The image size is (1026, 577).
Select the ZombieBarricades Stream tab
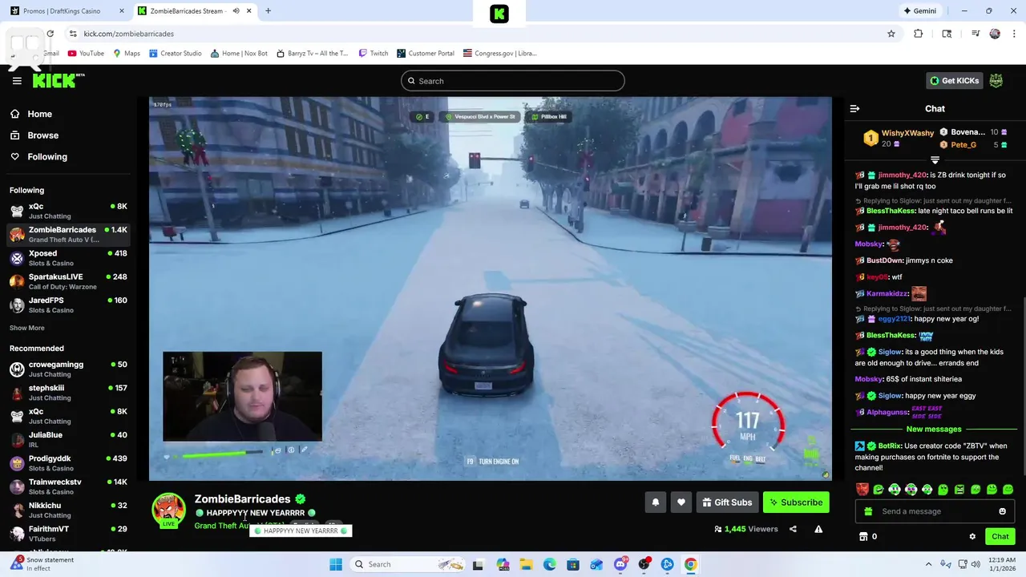coord(192,10)
